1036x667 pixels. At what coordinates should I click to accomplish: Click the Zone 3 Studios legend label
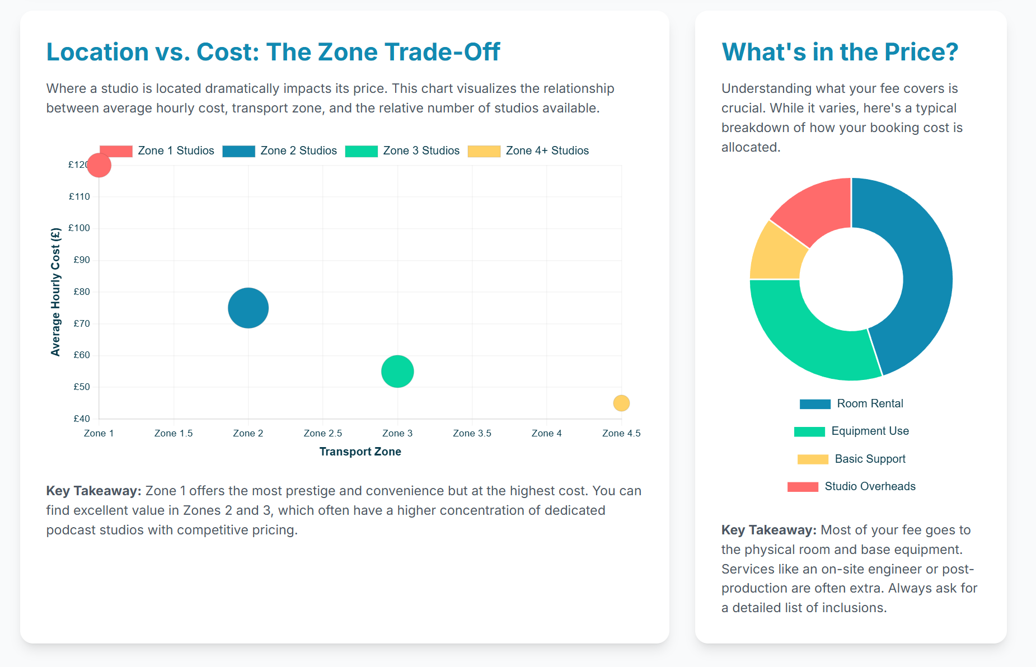click(x=421, y=151)
